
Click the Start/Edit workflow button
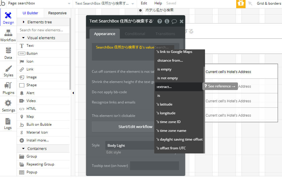coord(135,127)
